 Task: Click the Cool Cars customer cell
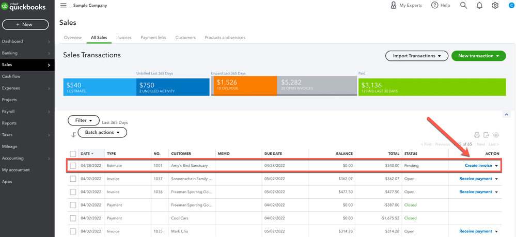(179, 218)
